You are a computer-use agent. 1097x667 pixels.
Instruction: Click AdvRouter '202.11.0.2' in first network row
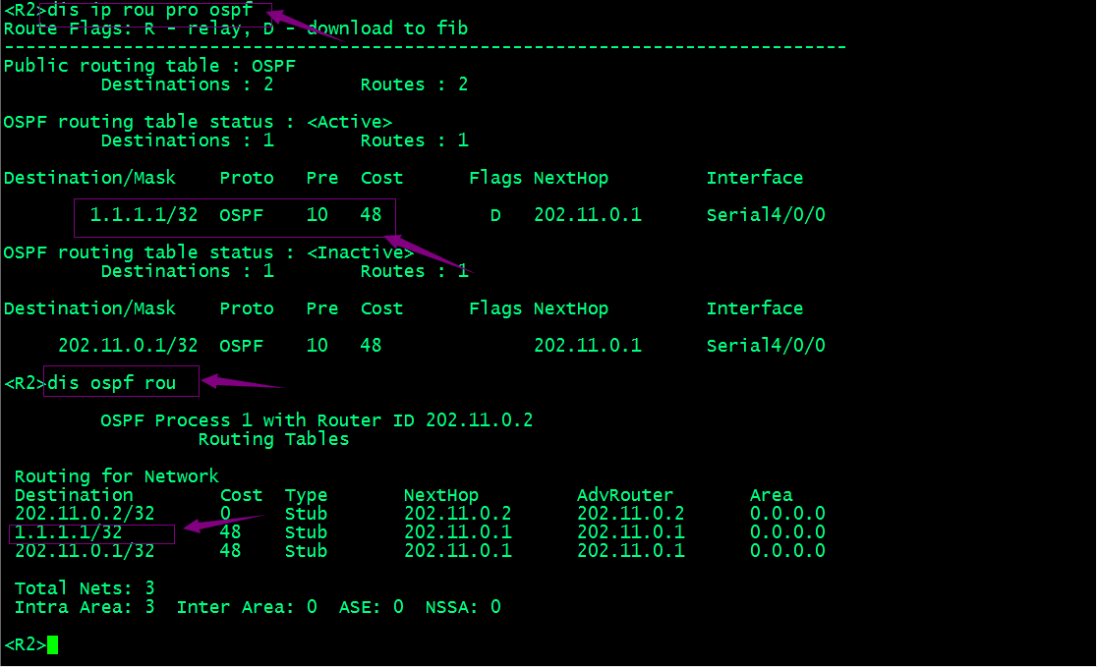[x=631, y=514]
